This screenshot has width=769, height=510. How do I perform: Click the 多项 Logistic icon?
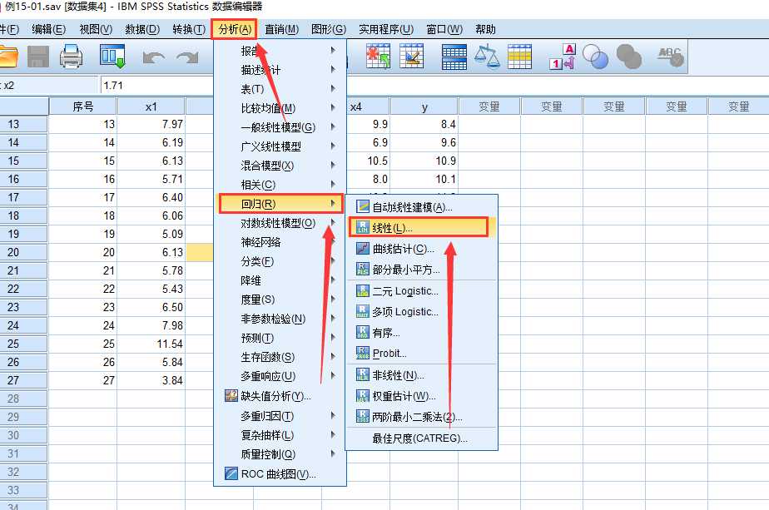[362, 311]
